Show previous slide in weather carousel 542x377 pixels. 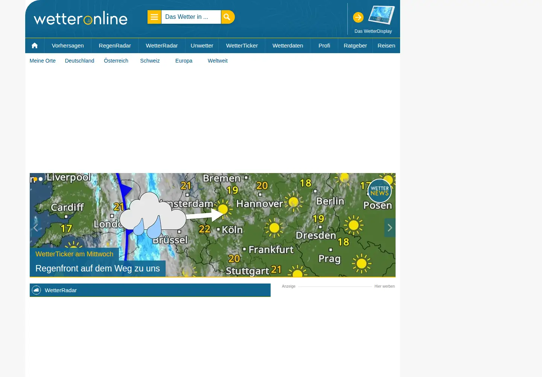click(x=35, y=228)
